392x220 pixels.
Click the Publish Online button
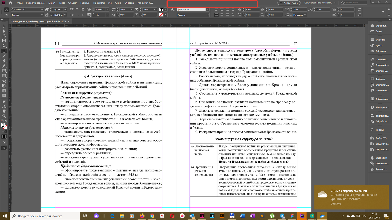coord(289,3)
